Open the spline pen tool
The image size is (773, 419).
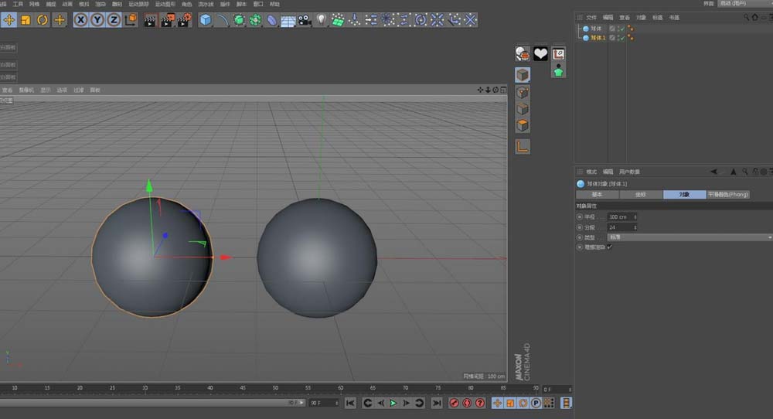pyautogui.click(x=223, y=20)
